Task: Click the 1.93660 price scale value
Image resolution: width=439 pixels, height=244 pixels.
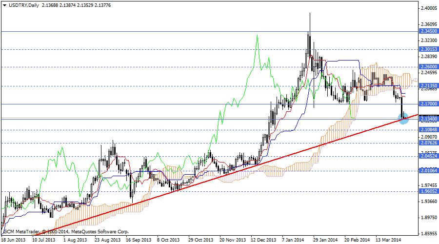Action: tap(429, 202)
